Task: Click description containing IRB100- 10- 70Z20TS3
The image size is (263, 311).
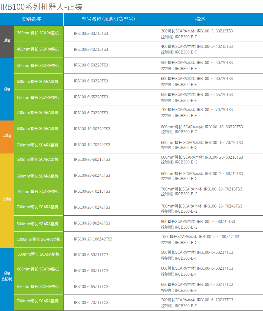Action: click(202, 145)
